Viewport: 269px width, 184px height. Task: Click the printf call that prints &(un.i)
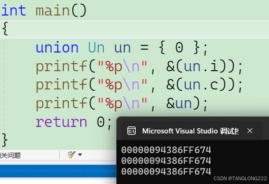139,67
